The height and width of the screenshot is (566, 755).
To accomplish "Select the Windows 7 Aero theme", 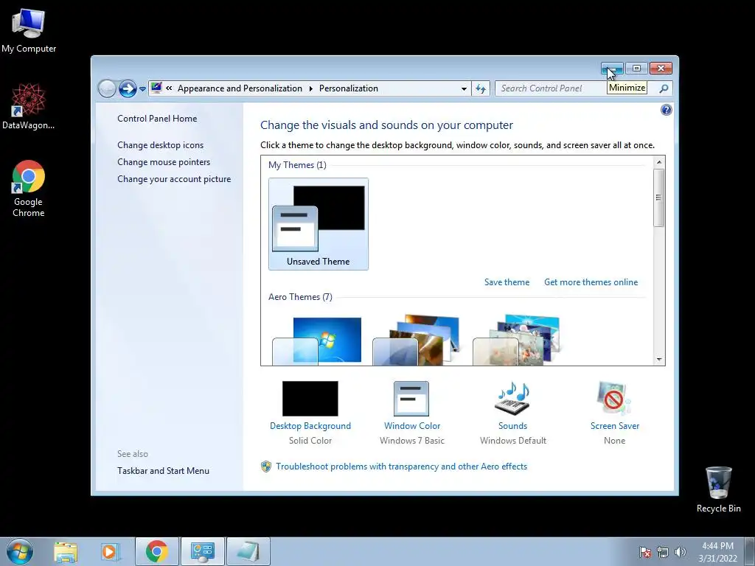I will pos(317,340).
